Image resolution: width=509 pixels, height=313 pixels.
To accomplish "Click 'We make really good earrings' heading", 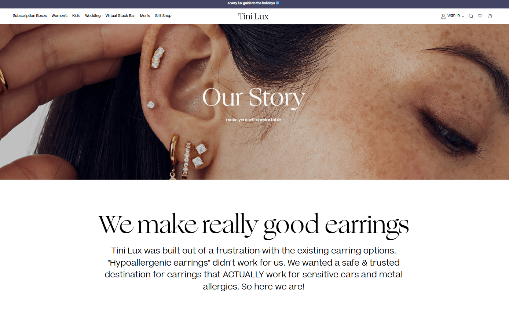I will click(x=253, y=225).
